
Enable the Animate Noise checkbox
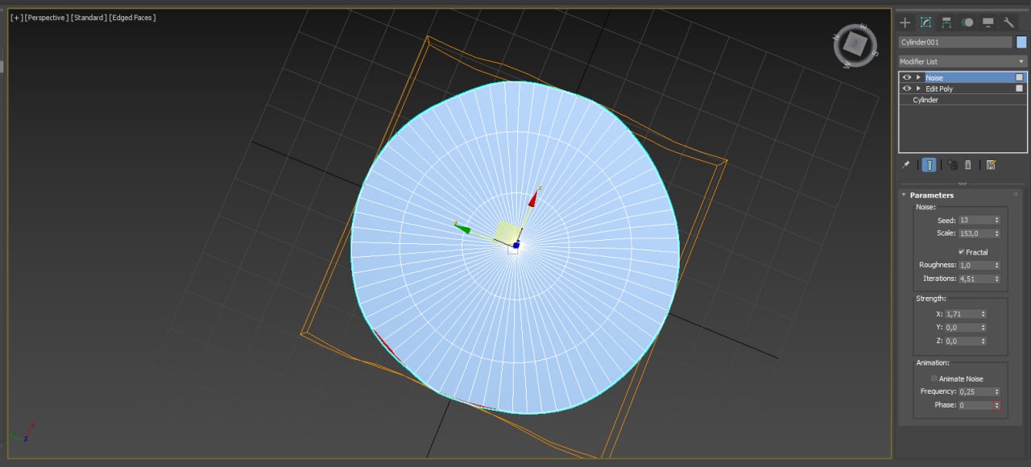934,378
